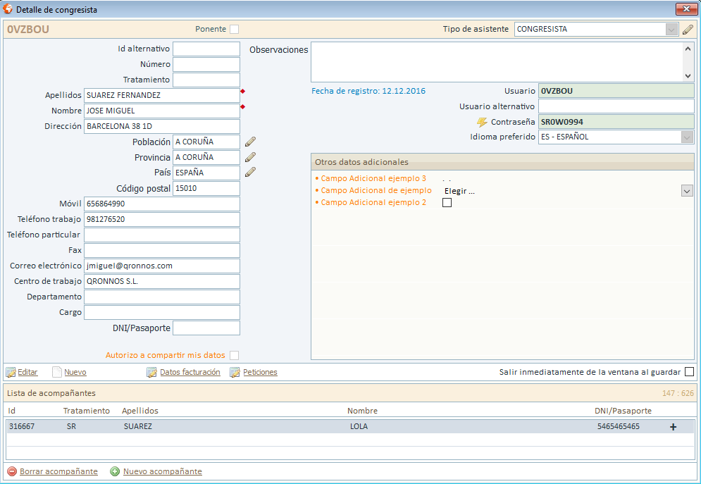Viewport: 701px width, 484px height.
Task: Enable Autorizo a compartir mis datos
Action: (x=235, y=355)
